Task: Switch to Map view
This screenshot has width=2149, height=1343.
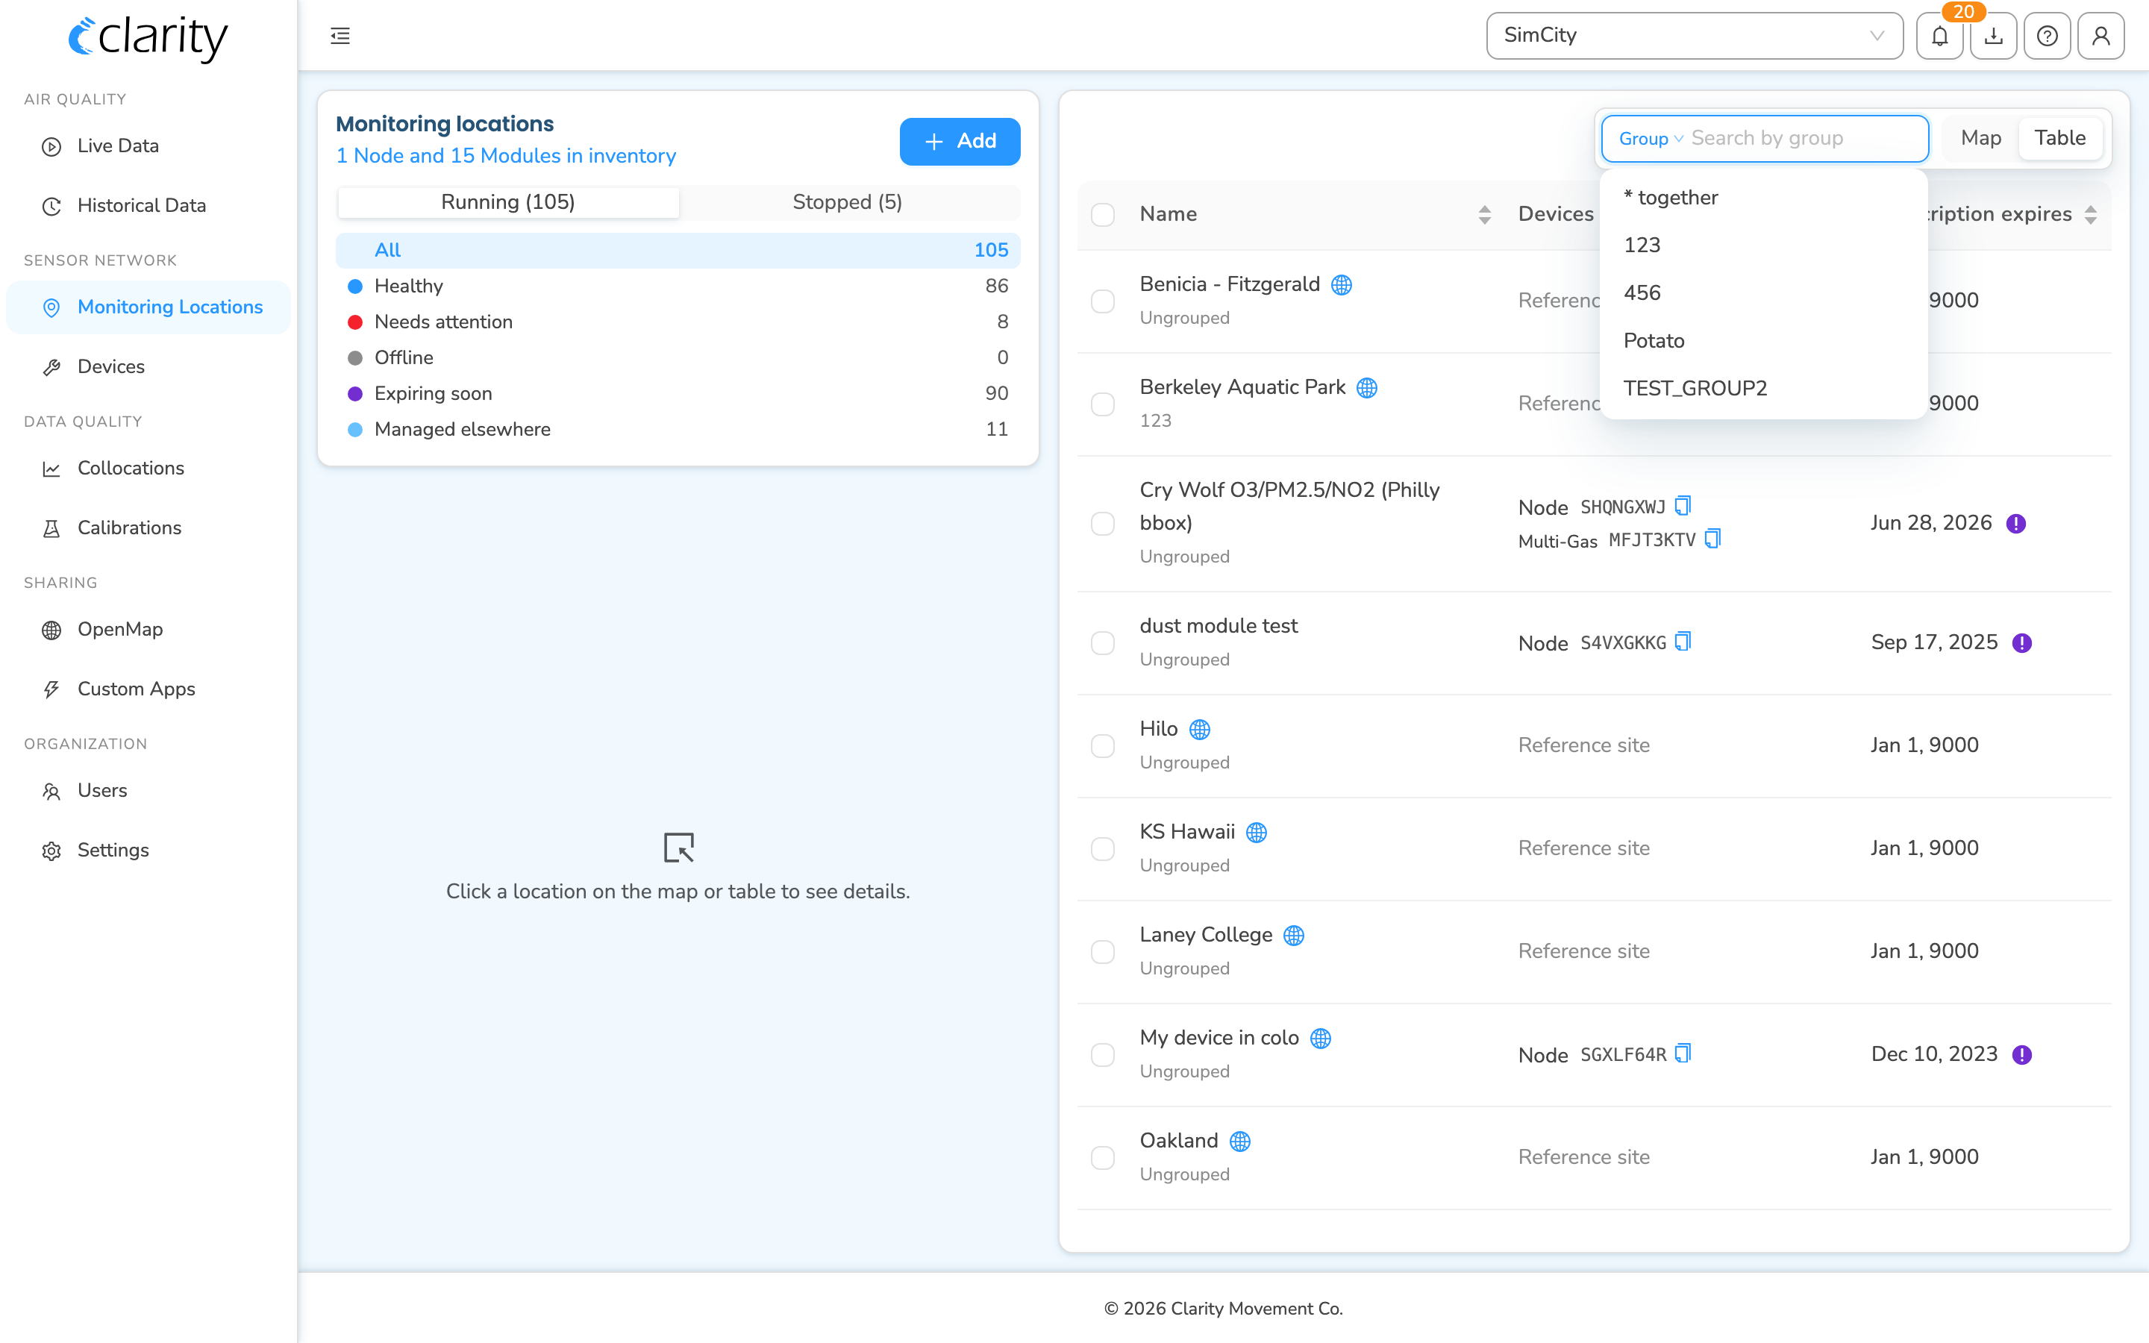Action: point(1980,139)
